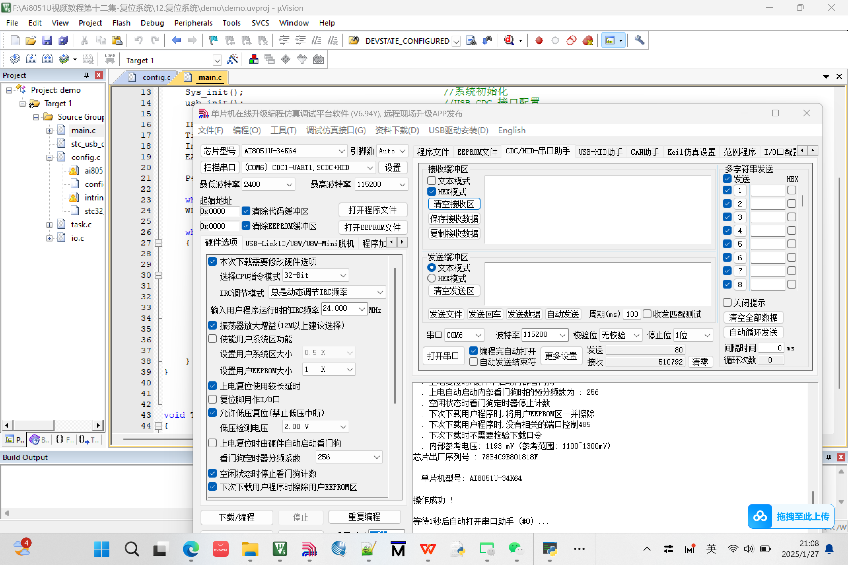The height and width of the screenshot is (565, 848).
Task: Click the Configuration wrench icon
Action: [639, 40]
